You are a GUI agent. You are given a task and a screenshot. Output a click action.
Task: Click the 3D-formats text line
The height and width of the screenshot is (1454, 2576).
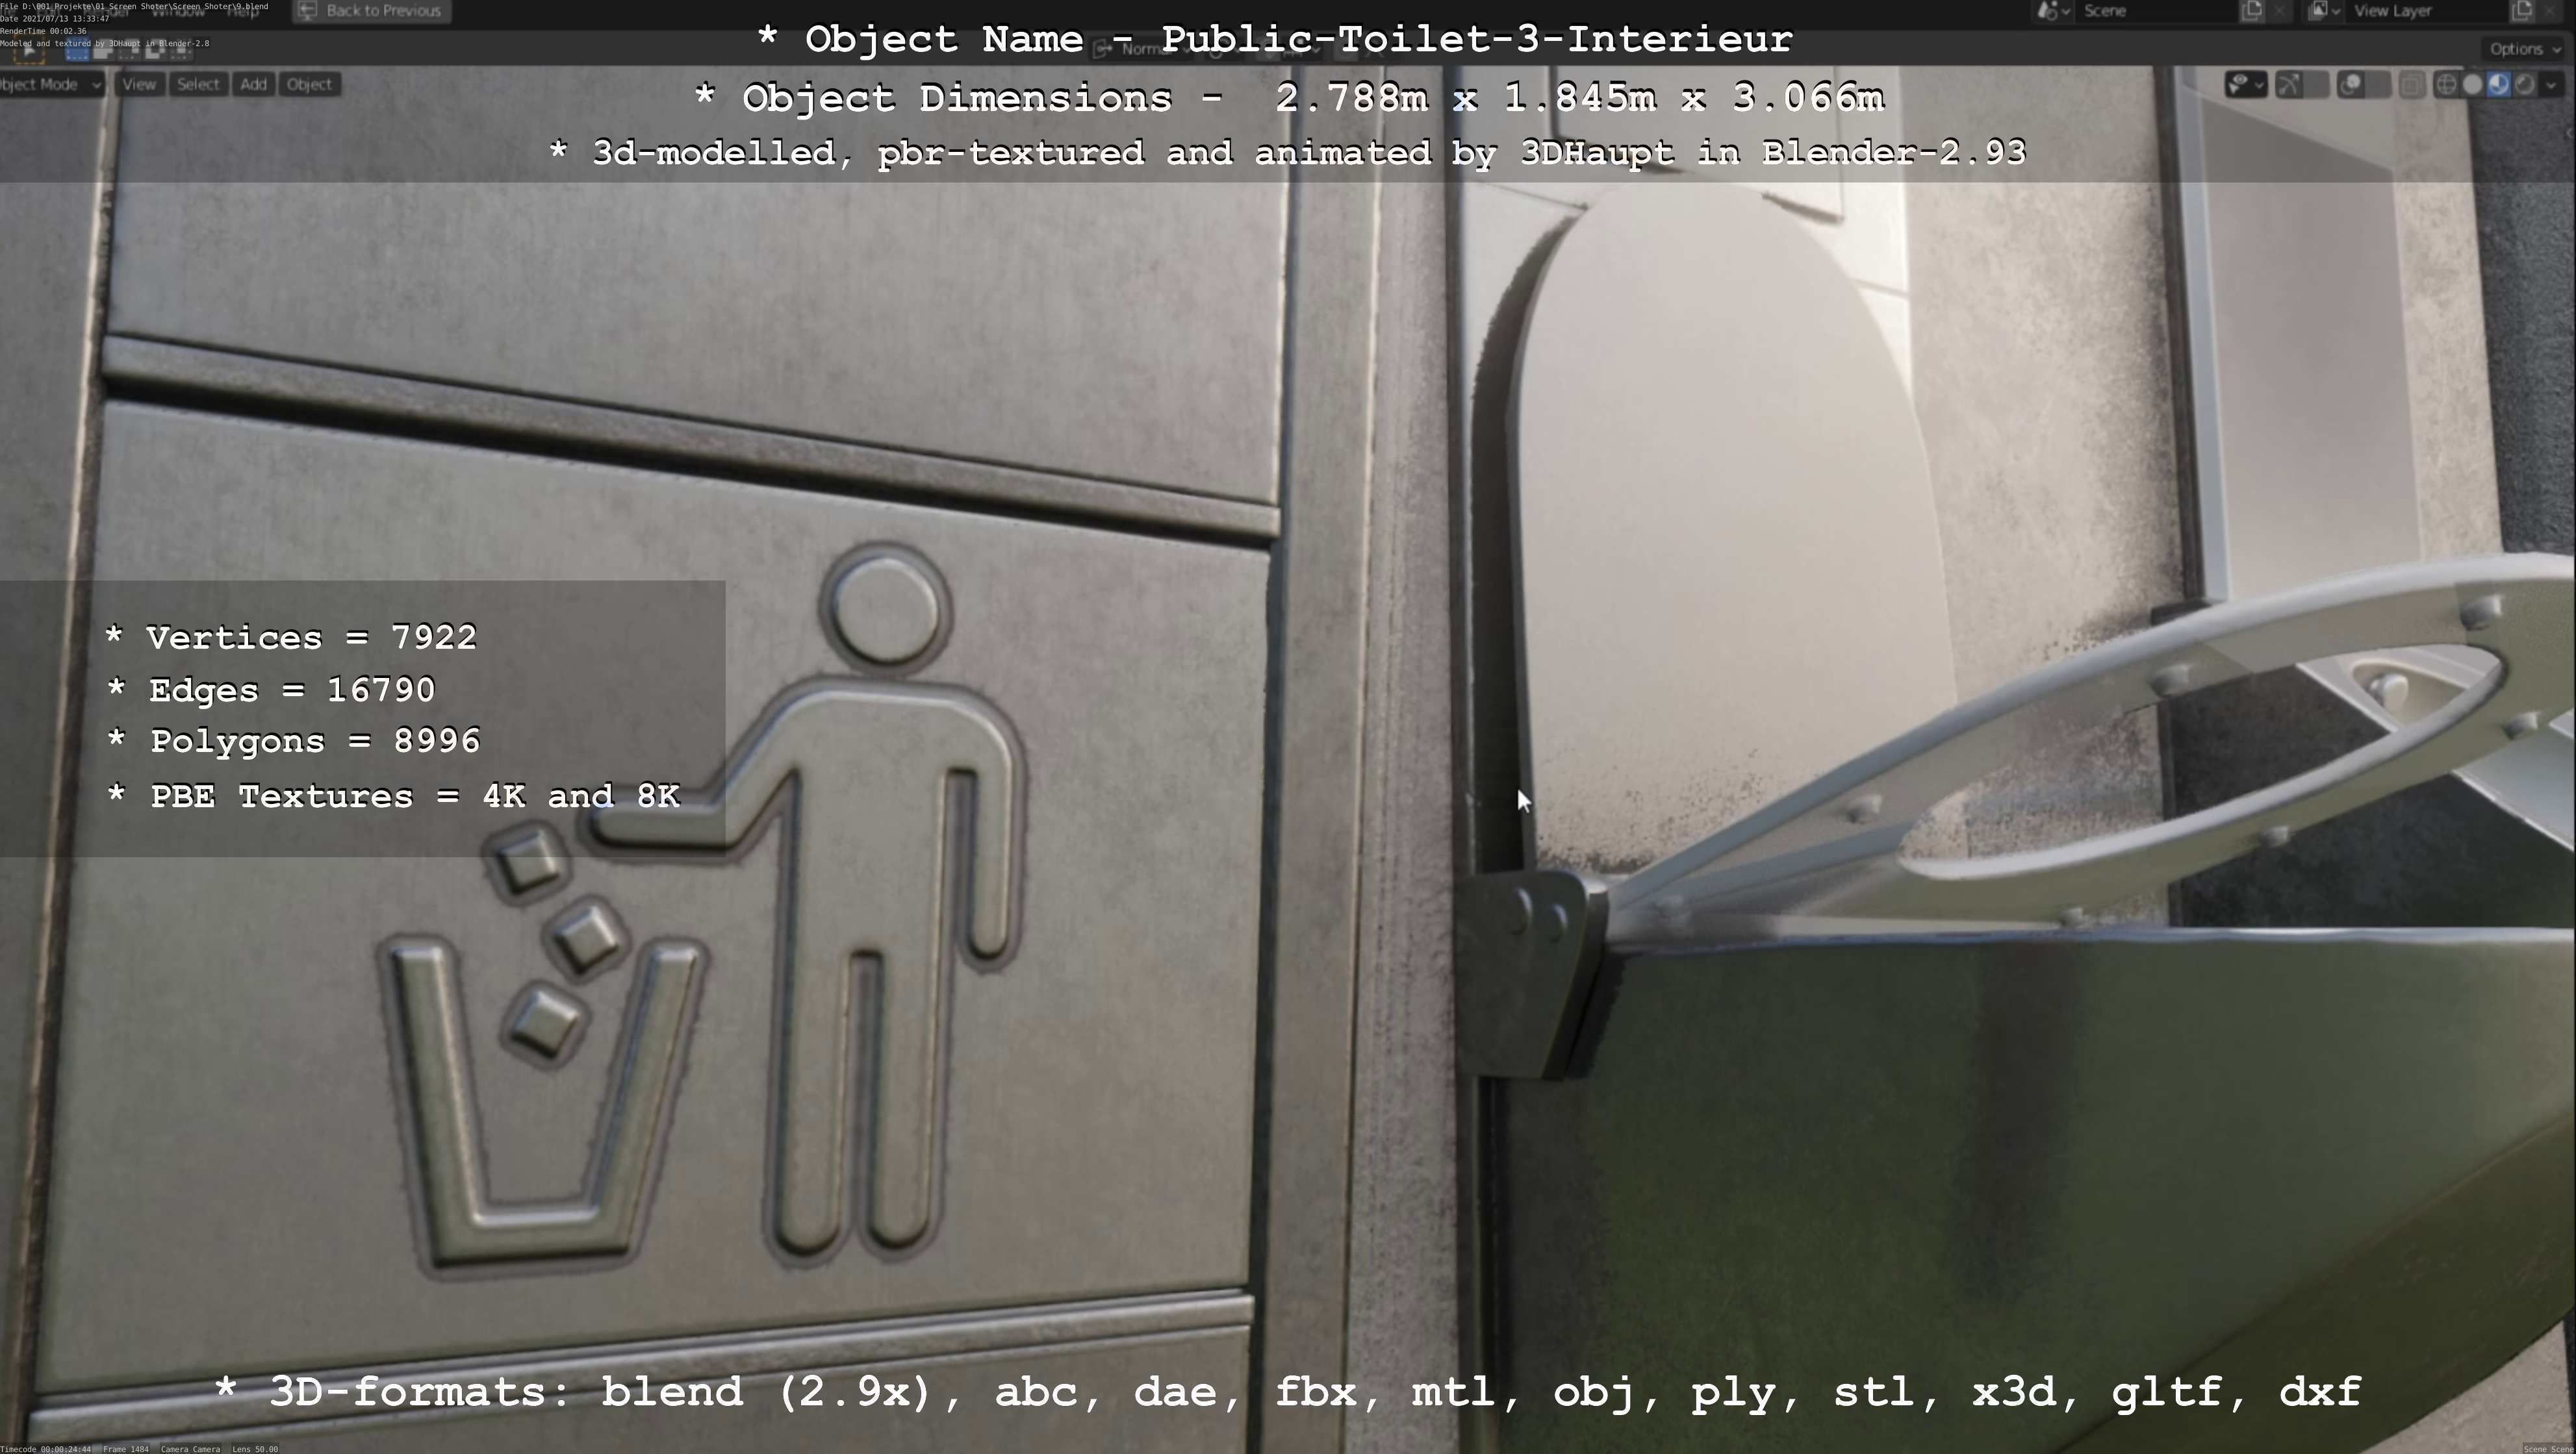click(x=1288, y=1391)
